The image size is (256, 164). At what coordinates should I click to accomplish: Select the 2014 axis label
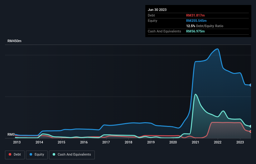pyautogui.click(x=39, y=142)
